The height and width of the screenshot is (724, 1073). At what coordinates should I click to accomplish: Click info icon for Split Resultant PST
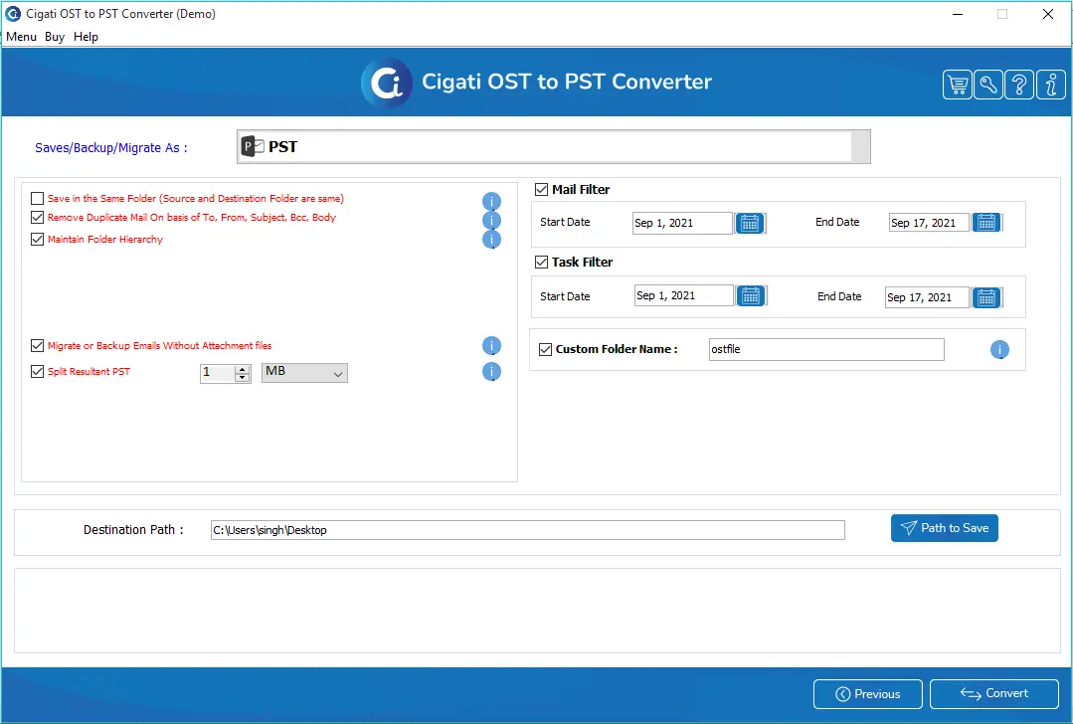(x=491, y=372)
